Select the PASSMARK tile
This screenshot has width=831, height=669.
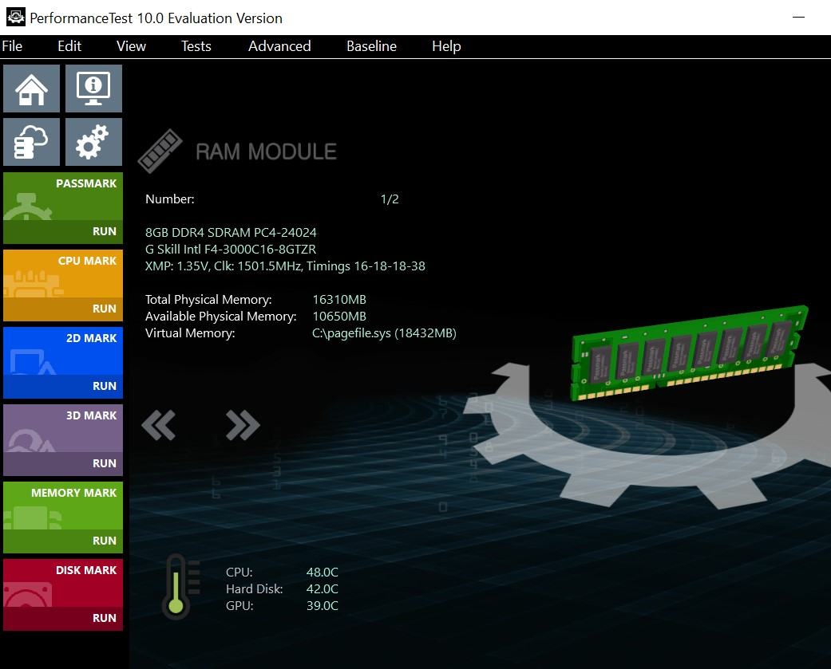pos(63,196)
